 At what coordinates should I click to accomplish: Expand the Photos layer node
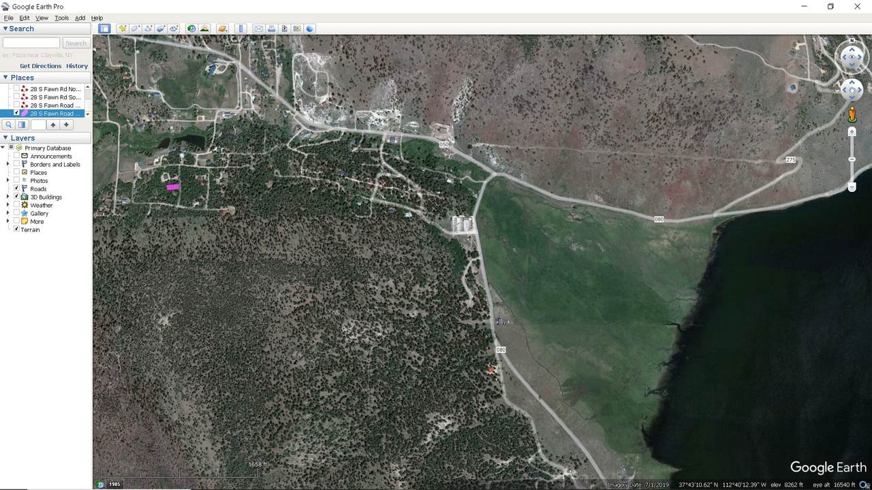tap(8, 181)
